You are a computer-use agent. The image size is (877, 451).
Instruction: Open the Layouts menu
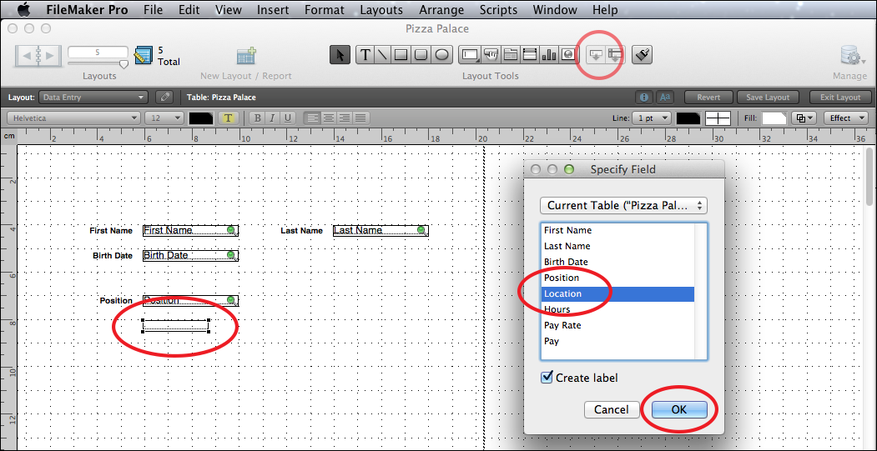[381, 9]
